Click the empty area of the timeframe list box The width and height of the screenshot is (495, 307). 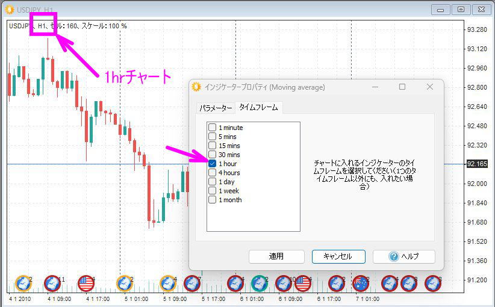click(x=253, y=218)
